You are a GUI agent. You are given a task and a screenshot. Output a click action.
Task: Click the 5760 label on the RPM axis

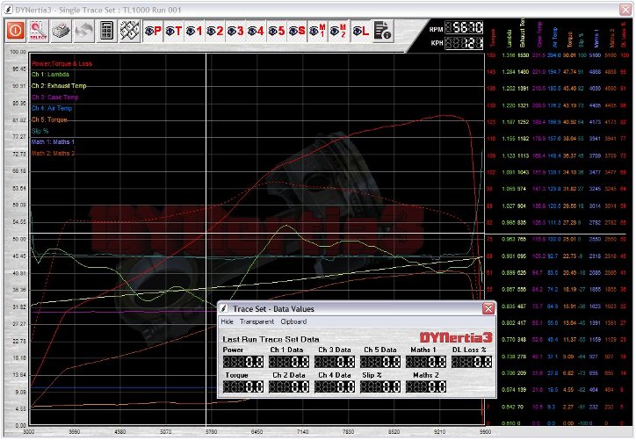coord(212,432)
